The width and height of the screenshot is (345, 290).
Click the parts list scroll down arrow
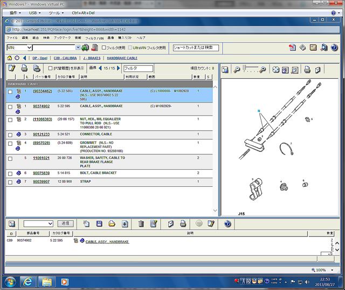point(215,211)
